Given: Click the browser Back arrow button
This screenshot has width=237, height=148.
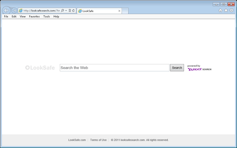Looking at the screenshot, I should click(x=6, y=11).
